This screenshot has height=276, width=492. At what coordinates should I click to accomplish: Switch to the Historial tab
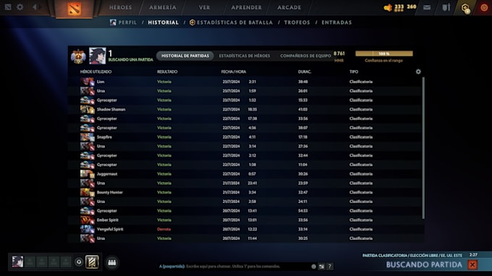(164, 22)
